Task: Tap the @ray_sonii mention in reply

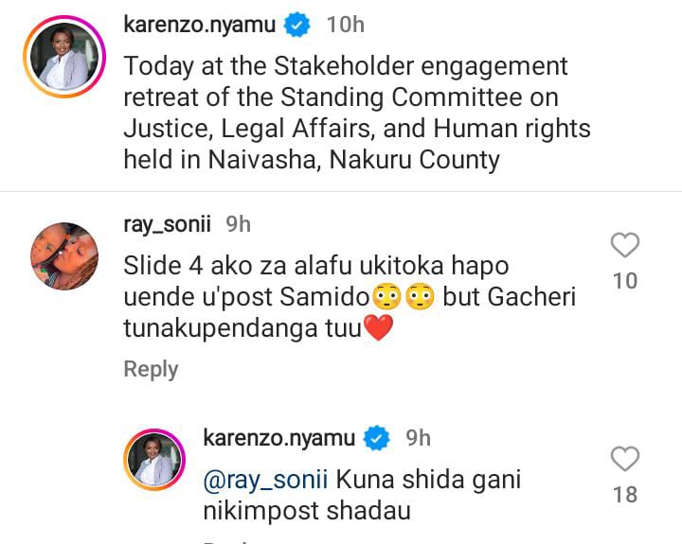Action: click(265, 480)
